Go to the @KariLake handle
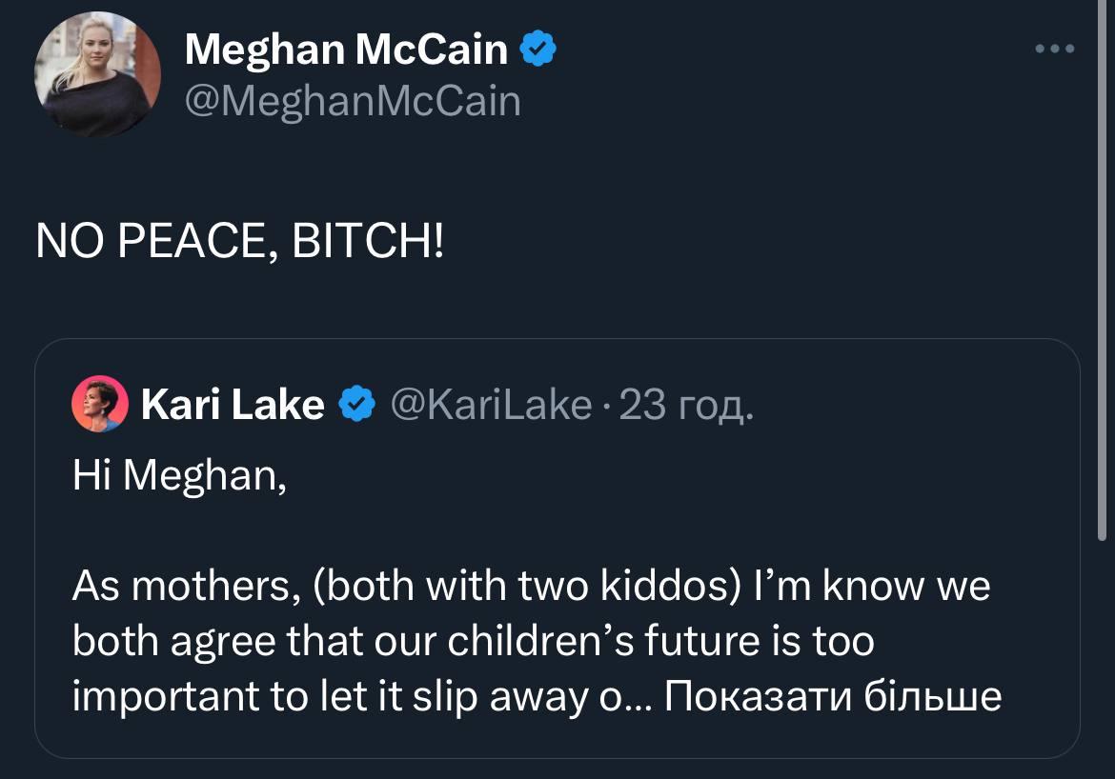Screen dimensions: 1115x779 (x=492, y=406)
